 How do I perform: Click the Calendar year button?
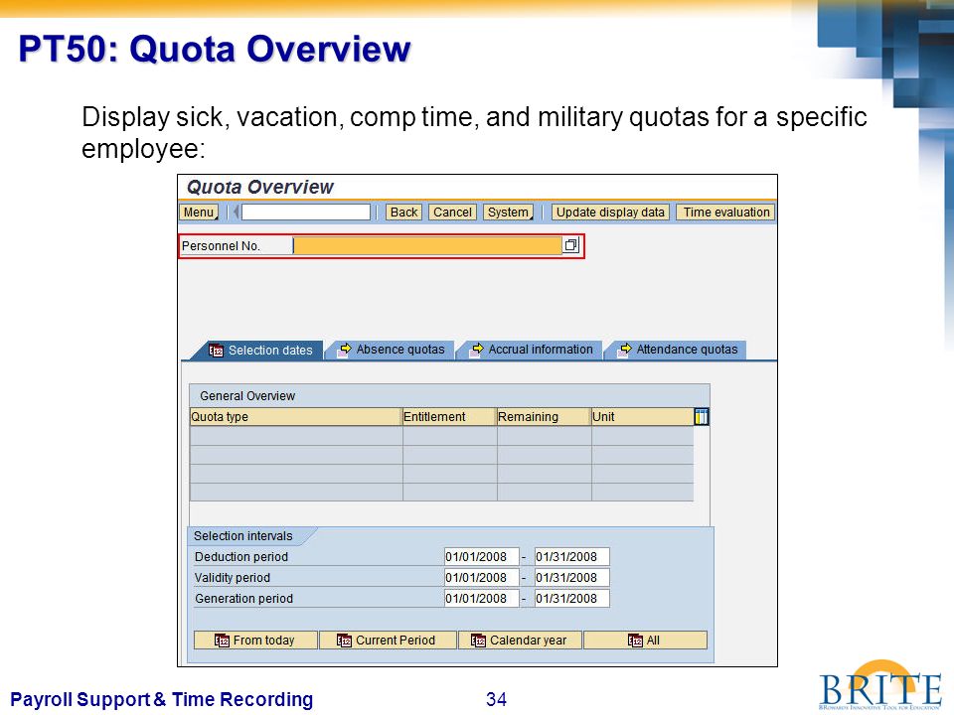[520, 641]
